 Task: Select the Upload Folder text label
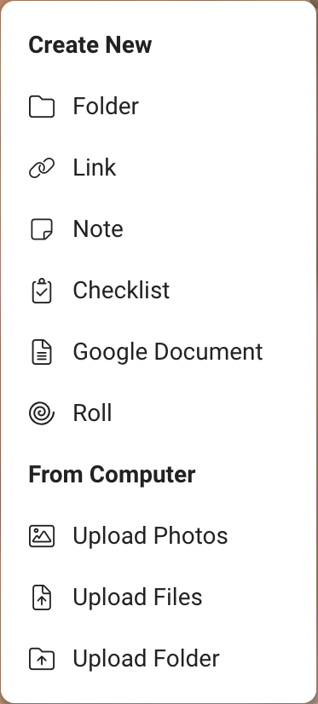pyautogui.click(x=146, y=658)
